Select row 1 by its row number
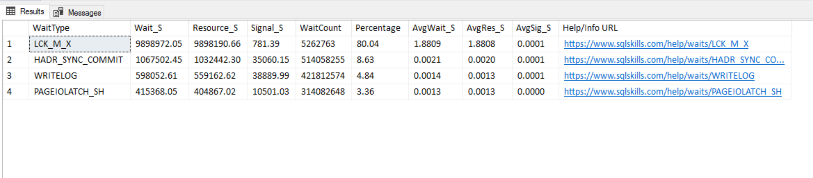813x178 pixels. pyautogui.click(x=16, y=44)
